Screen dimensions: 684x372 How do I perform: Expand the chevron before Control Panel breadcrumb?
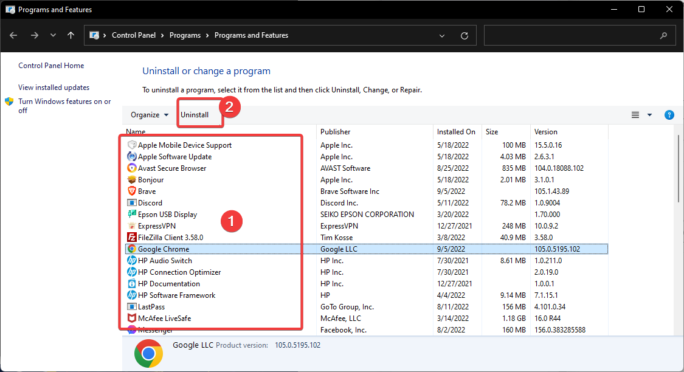click(105, 35)
